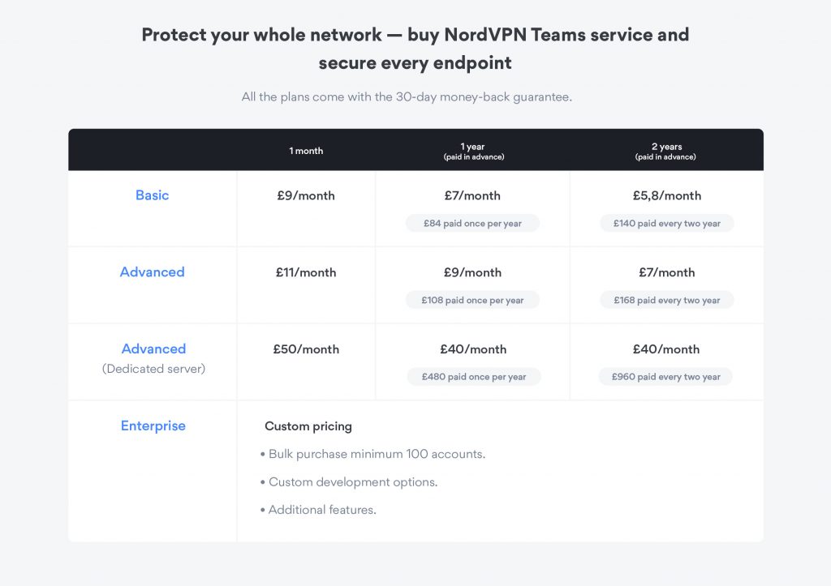Click the £84 paid once per year badge
This screenshot has height=586, width=831.
pyautogui.click(x=472, y=224)
